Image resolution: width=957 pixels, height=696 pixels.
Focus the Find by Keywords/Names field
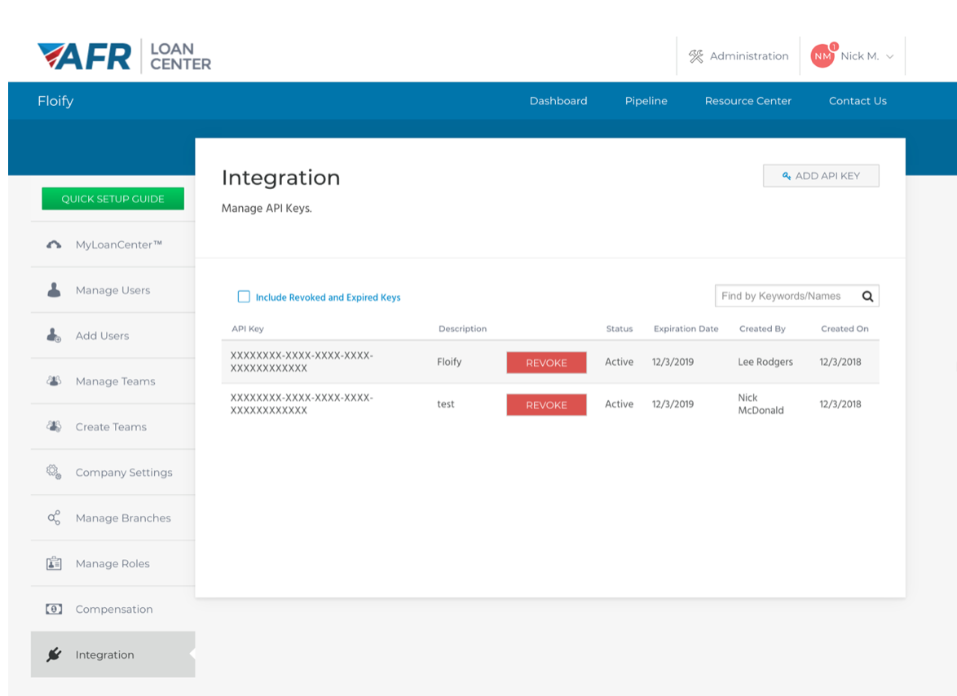click(x=786, y=297)
